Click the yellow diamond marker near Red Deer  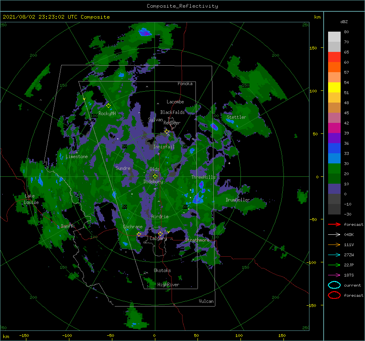pyautogui.click(x=167, y=132)
